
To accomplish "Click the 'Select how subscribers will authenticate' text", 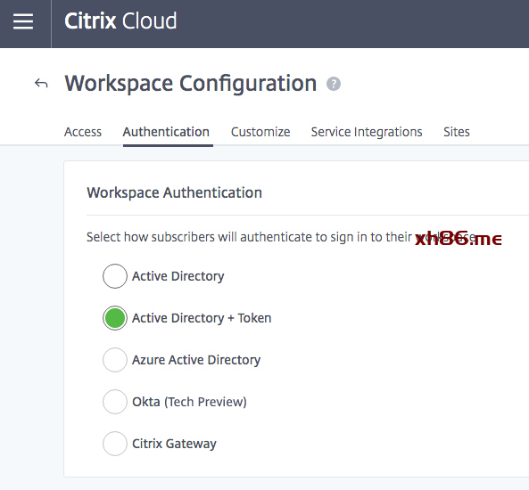I will pos(281,237).
